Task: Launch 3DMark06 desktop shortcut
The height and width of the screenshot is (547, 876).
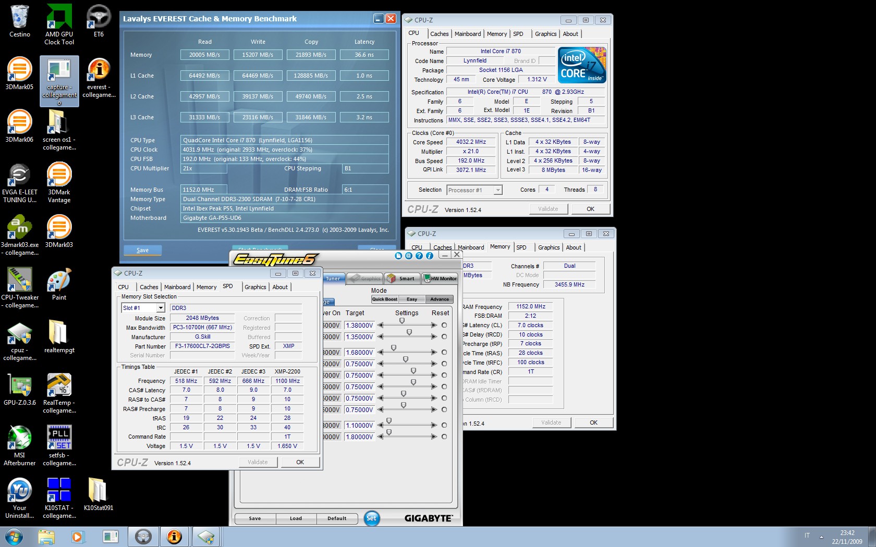Action: [20, 126]
